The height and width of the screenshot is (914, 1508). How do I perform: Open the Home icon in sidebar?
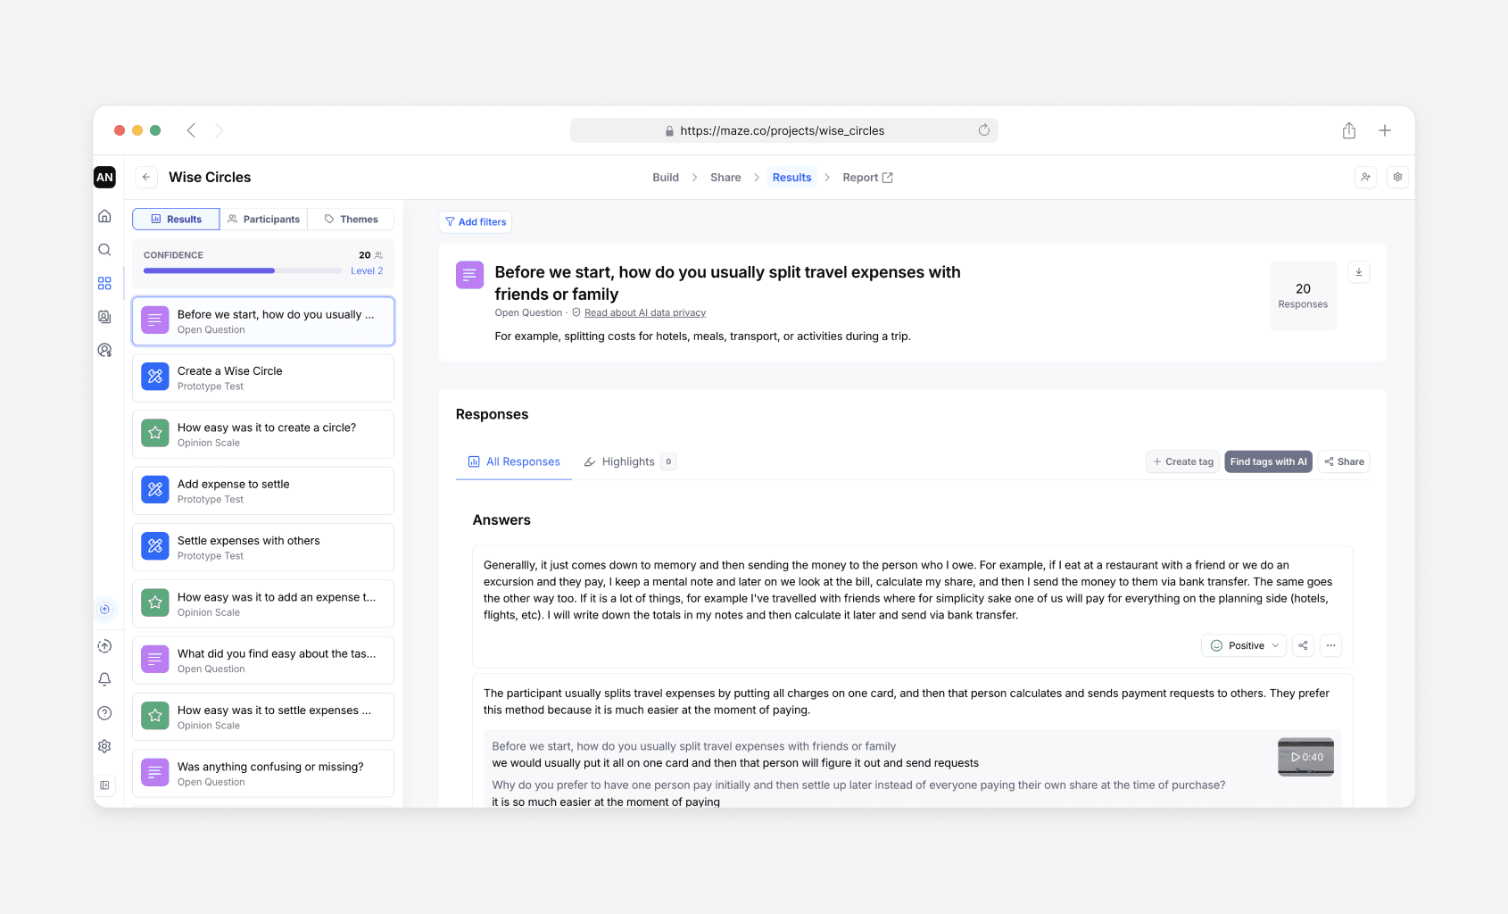(104, 216)
